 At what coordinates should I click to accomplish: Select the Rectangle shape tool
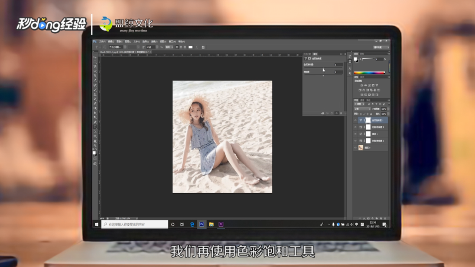(95, 136)
